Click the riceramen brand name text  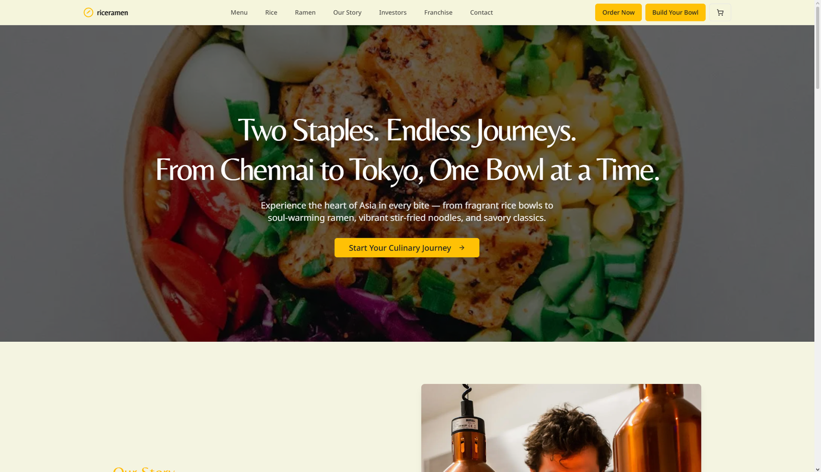point(112,12)
